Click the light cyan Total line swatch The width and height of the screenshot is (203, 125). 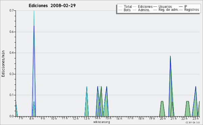[x=120, y=7]
